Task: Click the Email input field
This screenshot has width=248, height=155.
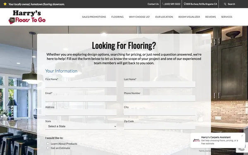Action: click(81, 98)
